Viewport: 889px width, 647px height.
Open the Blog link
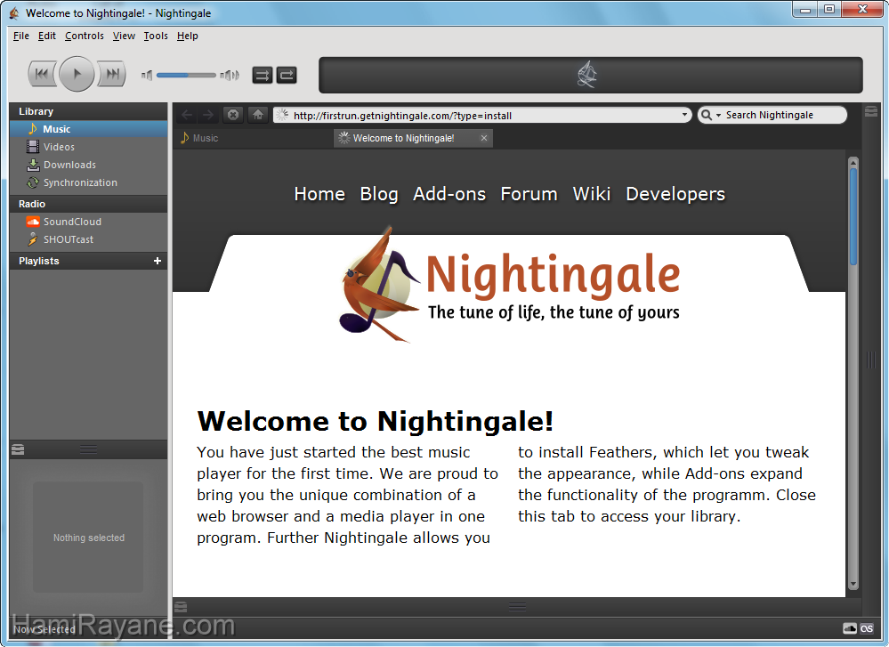pyautogui.click(x=379, y=194)
